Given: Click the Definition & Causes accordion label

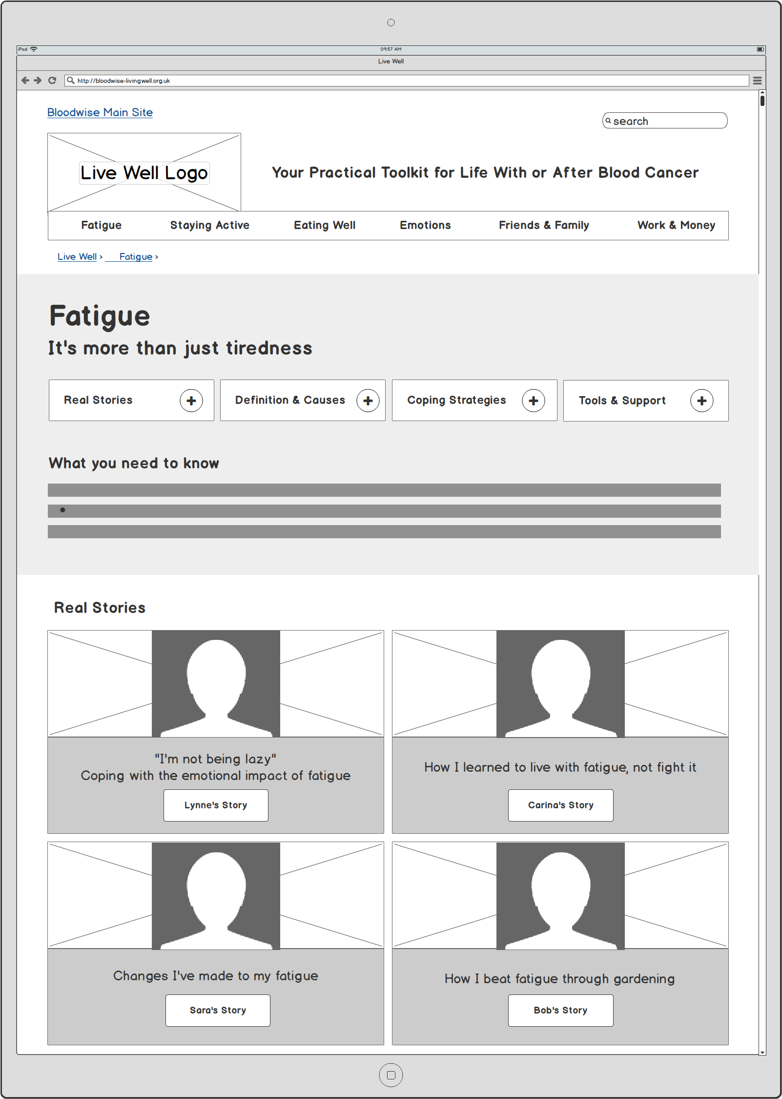Looking at the screenshot, I should point(290,400).
